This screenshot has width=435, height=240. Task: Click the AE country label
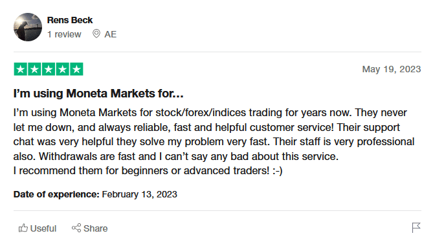pos(111,34)
